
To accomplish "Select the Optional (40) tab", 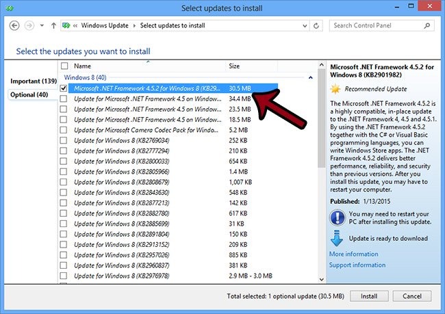I will (29, 94).
